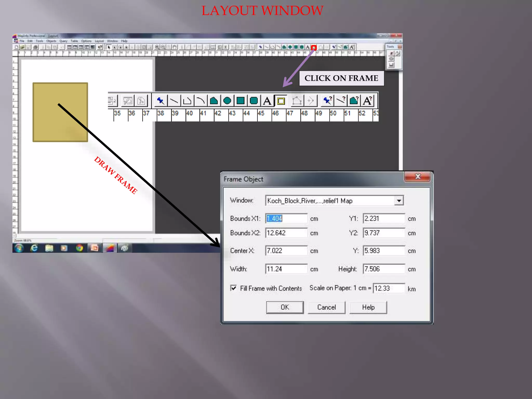Viewport: 532px width, 399px height.
Task: Select the yellow frame drawn on the layout page
Action: click(60, 112)
